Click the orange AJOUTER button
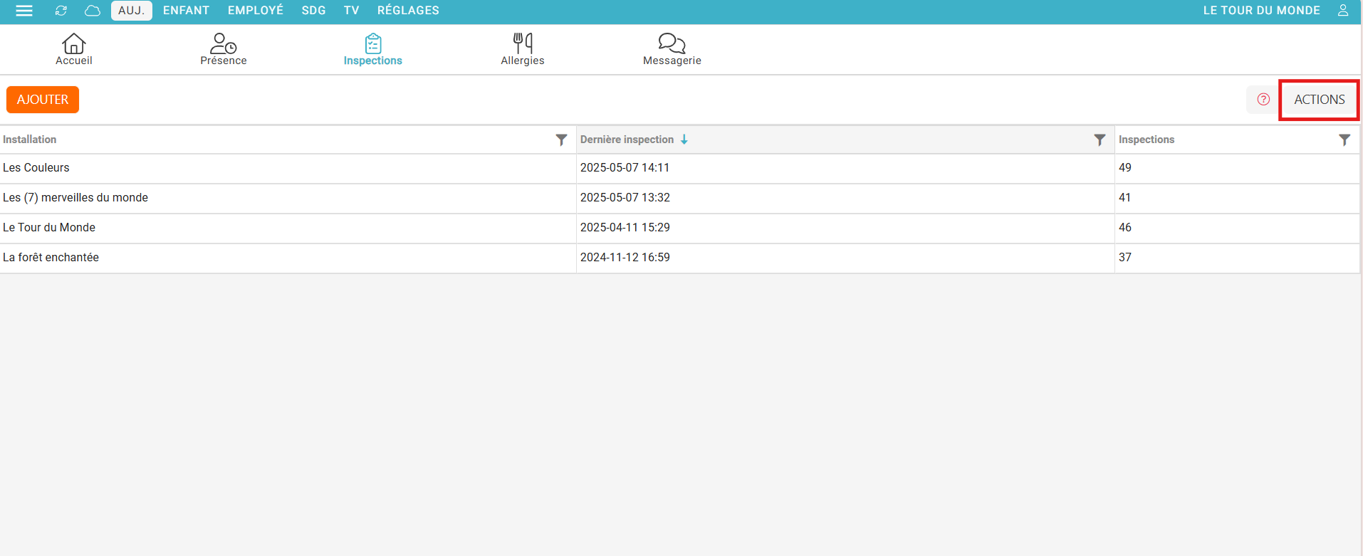This screenshot has height=556, width=1363. coord(43,100)
